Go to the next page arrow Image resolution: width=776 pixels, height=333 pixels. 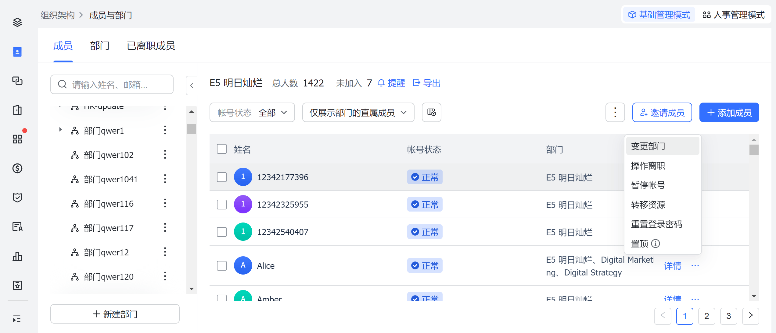(750, 316)
